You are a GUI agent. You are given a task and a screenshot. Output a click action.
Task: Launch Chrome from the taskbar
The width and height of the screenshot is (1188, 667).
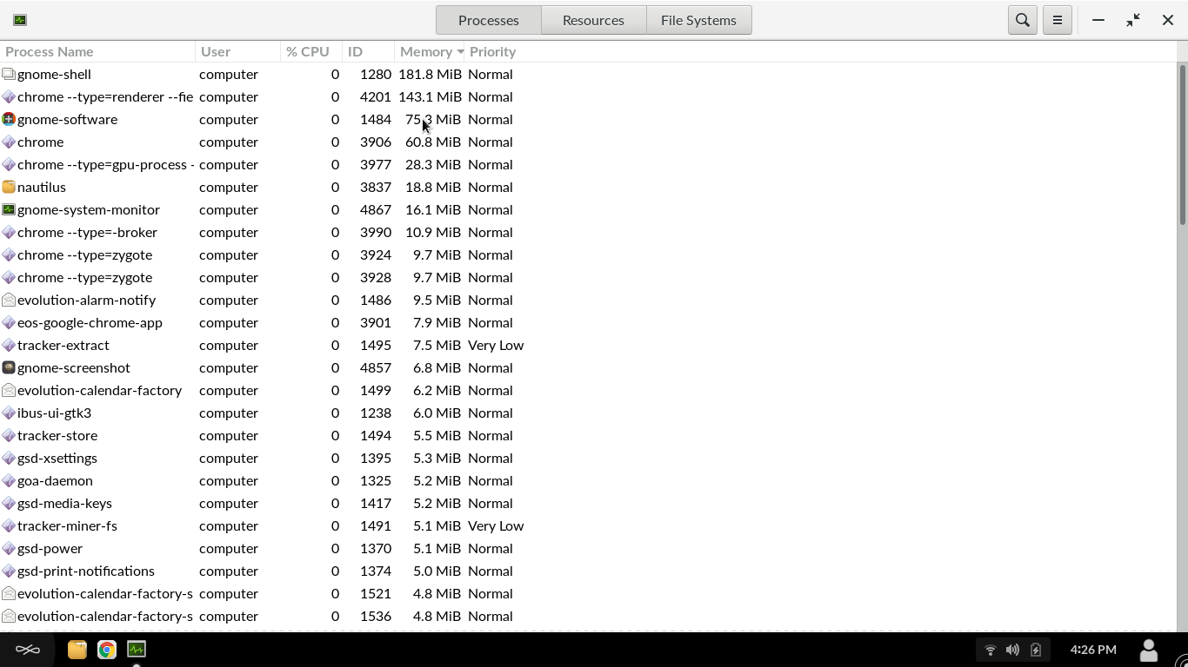[106, 650]
